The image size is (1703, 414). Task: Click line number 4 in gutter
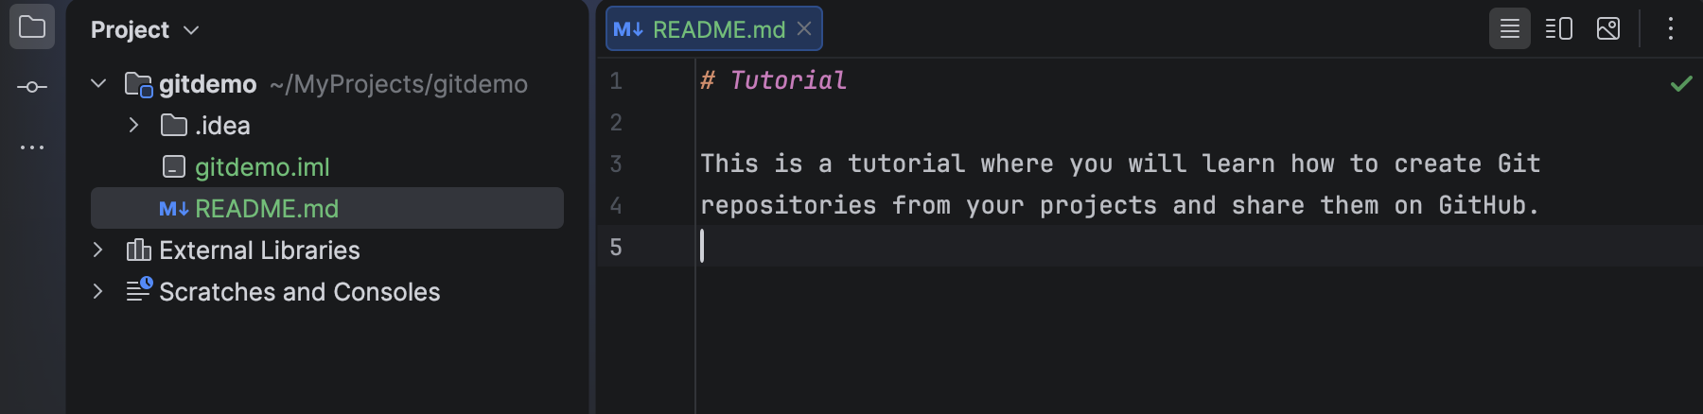616,206
